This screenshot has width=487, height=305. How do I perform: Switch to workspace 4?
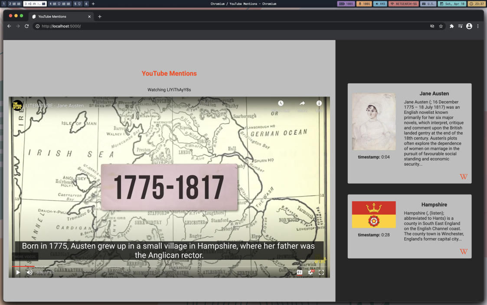click(x=60, y=4)
